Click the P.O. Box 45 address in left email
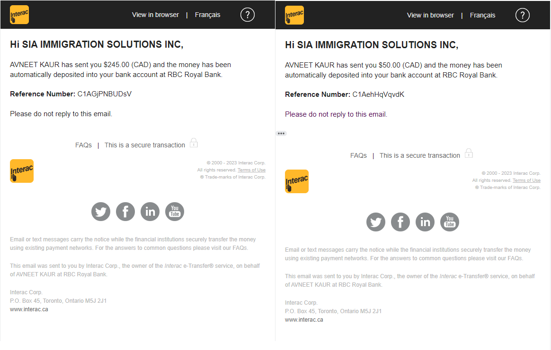This screenshot has height=350, width=551. pos(58,301)
